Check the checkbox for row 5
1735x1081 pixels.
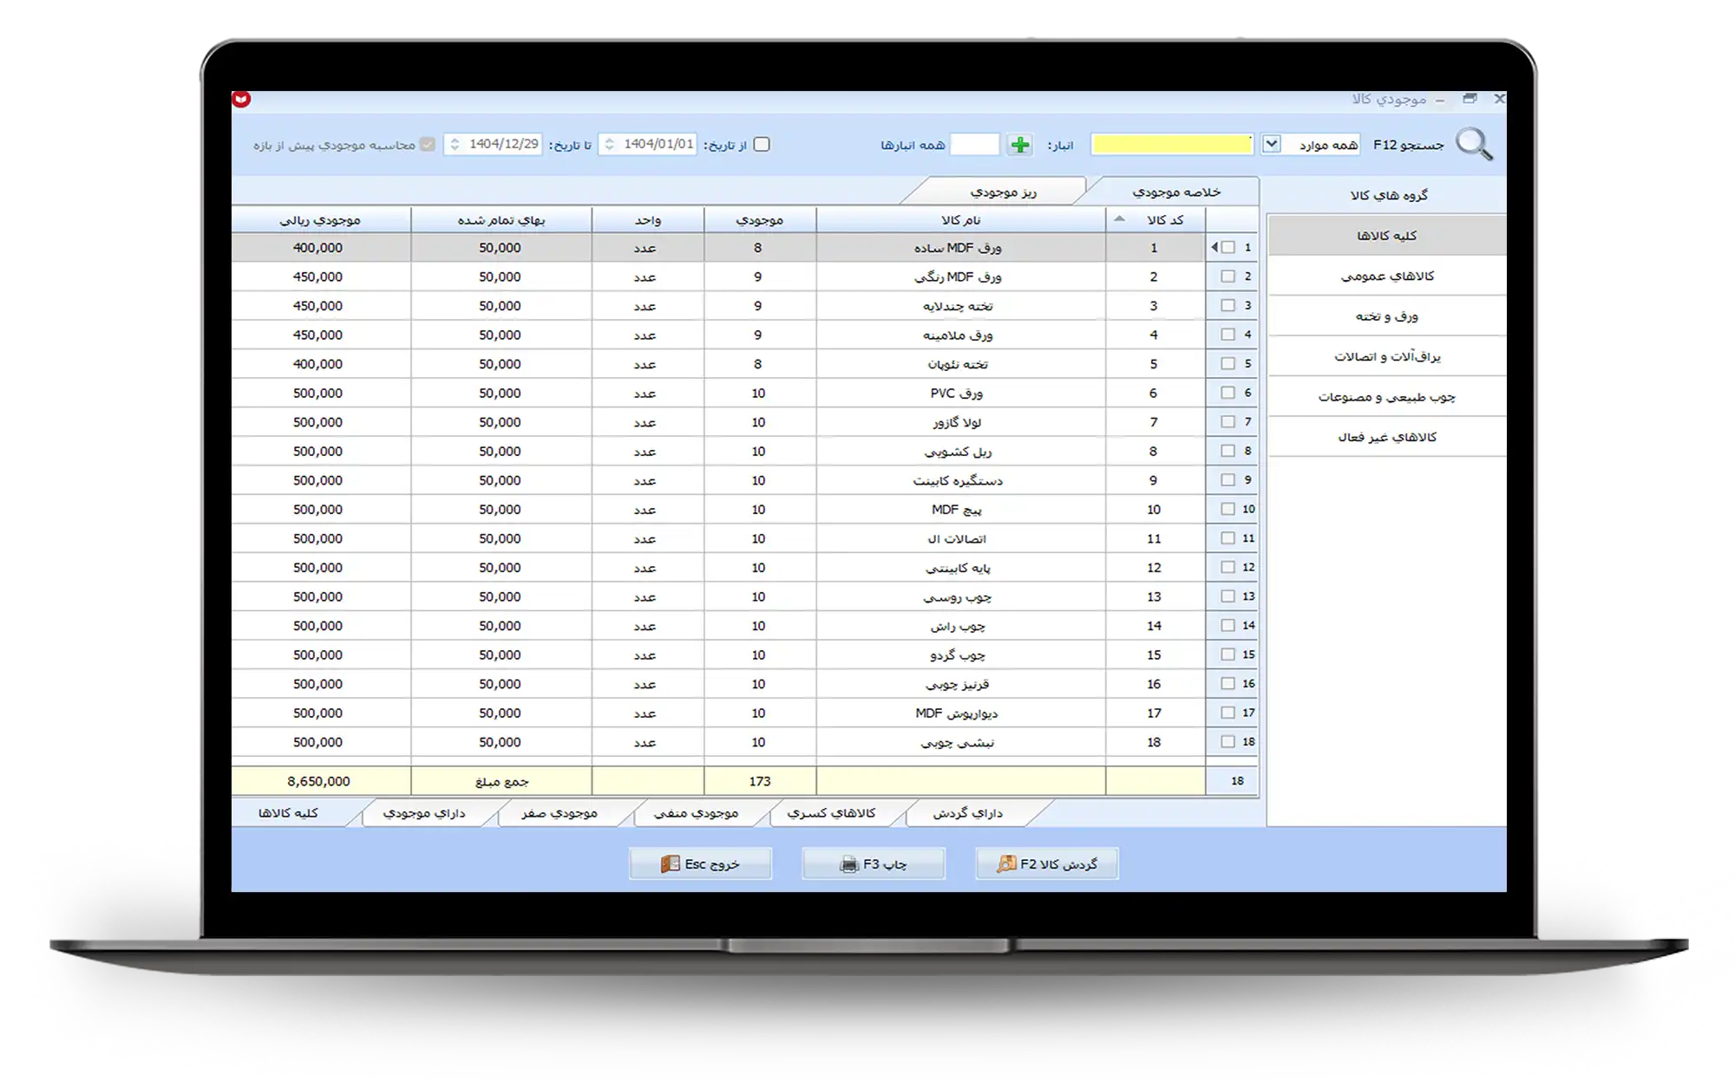point(1228,363)
